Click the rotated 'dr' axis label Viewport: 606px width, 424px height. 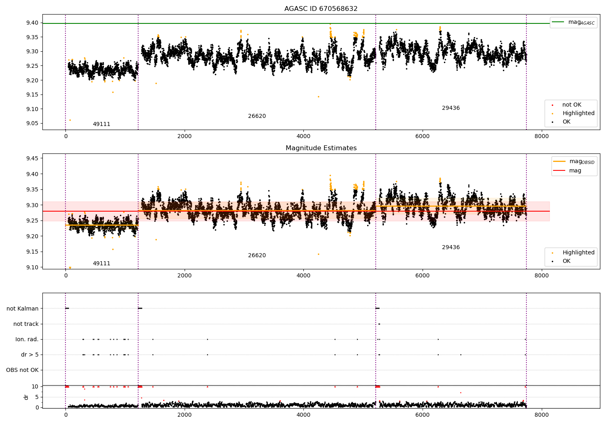pyautogui.click(x=26, y=397)
